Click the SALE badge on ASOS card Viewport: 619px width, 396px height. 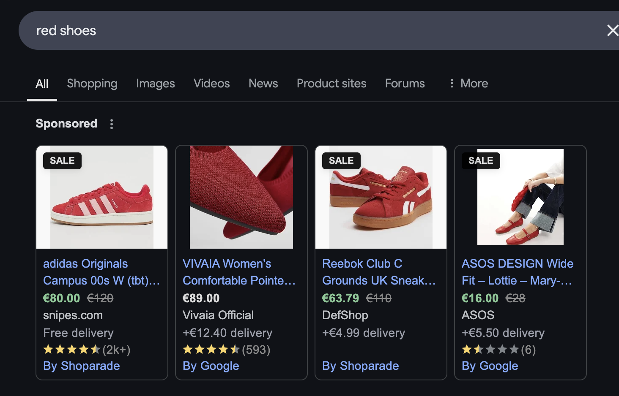click(481, 161)
